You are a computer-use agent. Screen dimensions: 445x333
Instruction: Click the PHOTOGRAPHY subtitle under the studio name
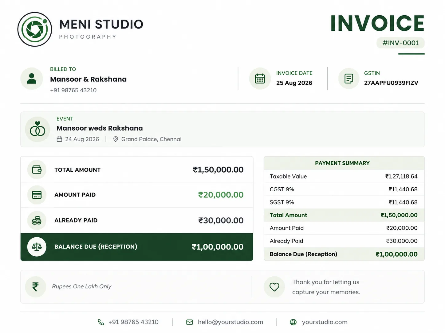88,37
